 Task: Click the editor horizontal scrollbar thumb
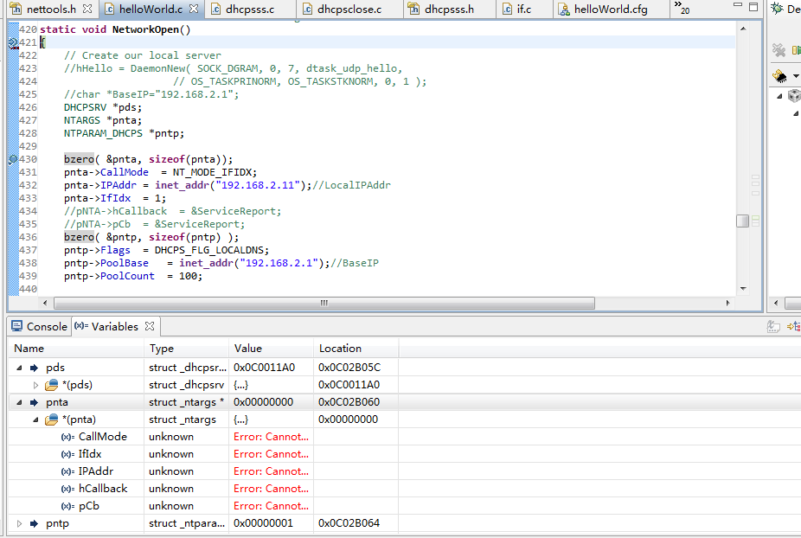[x=324, y=303]
